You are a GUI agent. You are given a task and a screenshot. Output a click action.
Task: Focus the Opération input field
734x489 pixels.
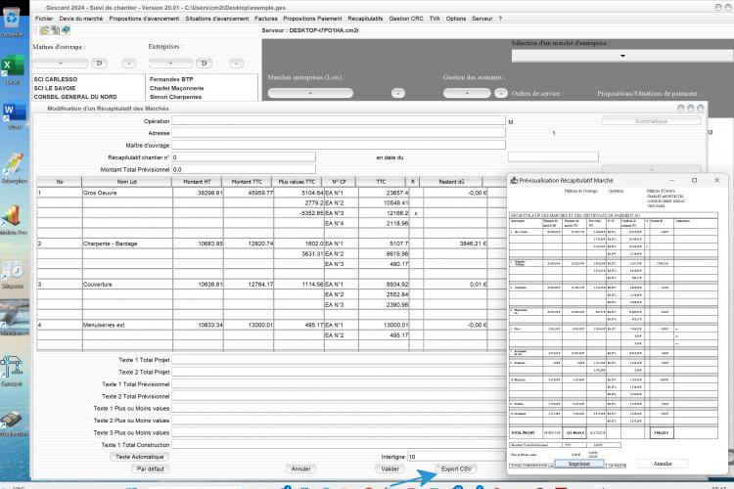(x=339, y=120)
